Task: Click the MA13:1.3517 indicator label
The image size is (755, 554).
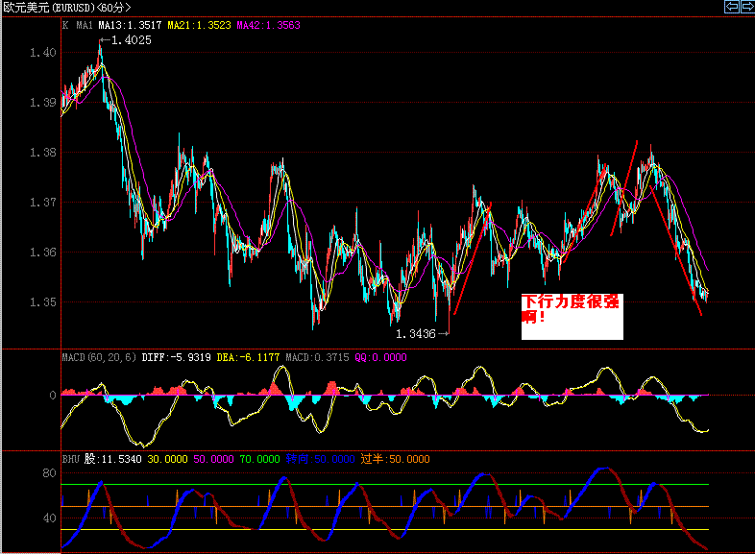Action: click(130, 25)
